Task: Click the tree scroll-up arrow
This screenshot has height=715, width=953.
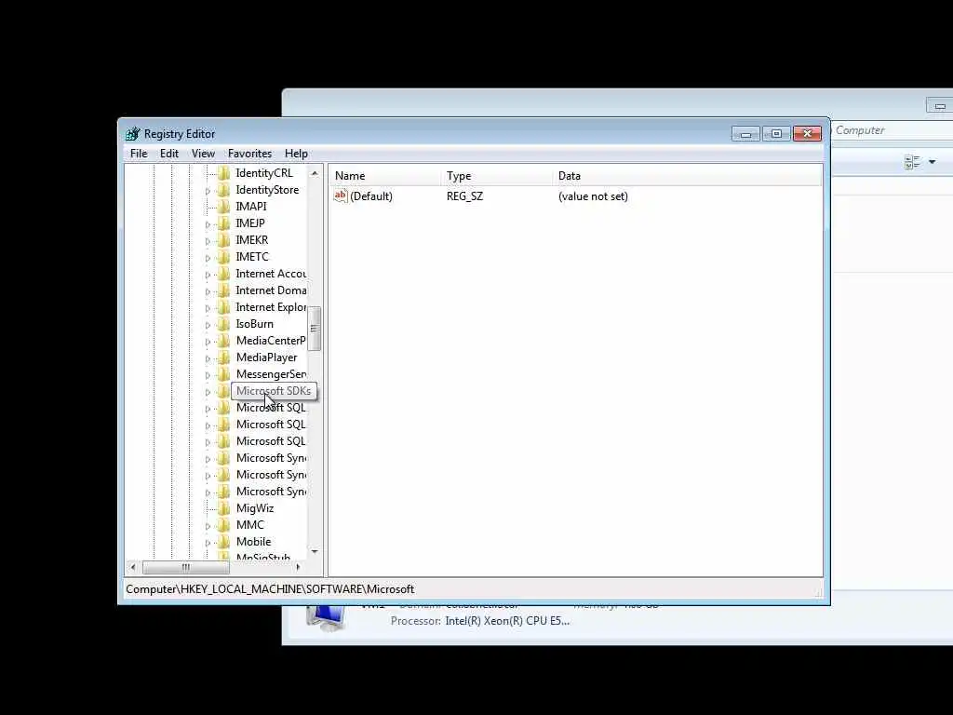Action: [315, 173]
